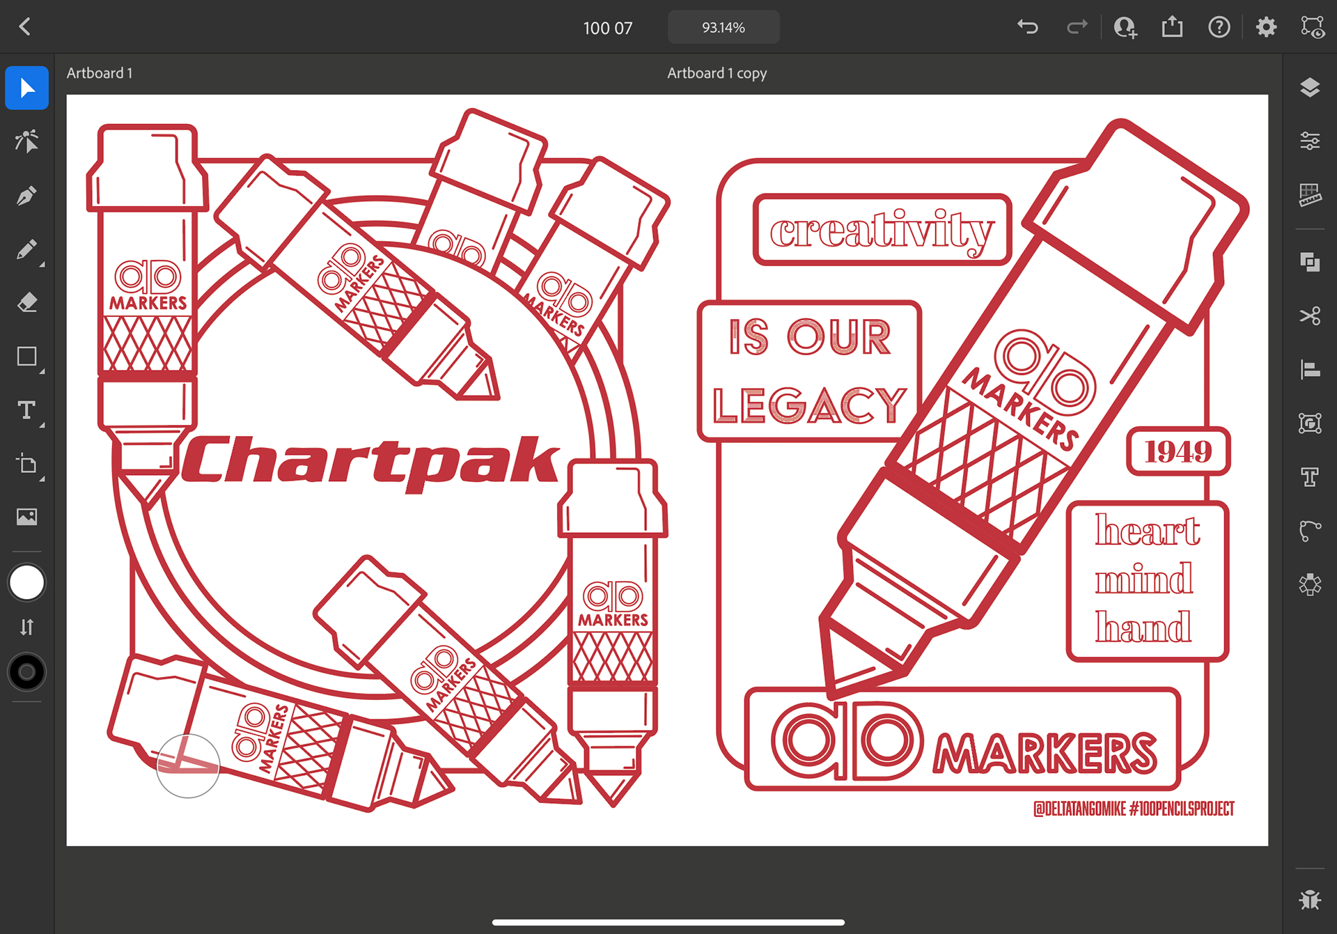Open the scissors Path panel
This screenshot has height=934, width=1337.
1310,316
